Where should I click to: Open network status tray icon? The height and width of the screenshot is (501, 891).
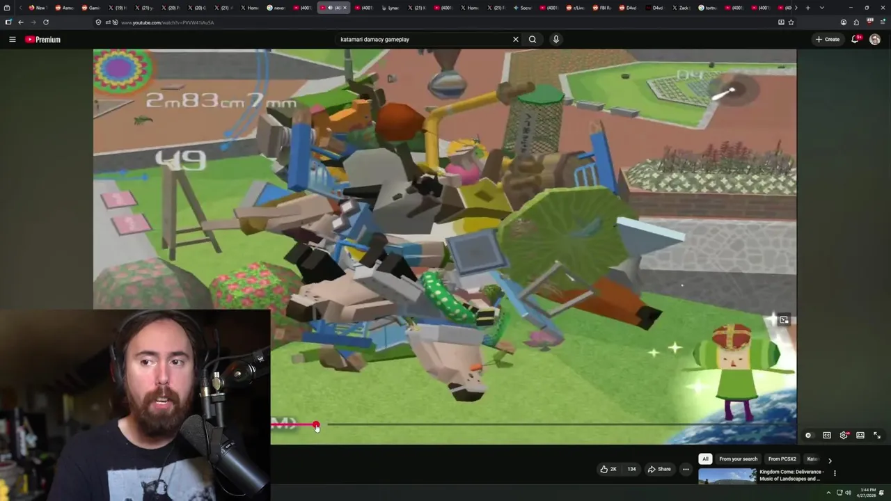pos(839,493)
